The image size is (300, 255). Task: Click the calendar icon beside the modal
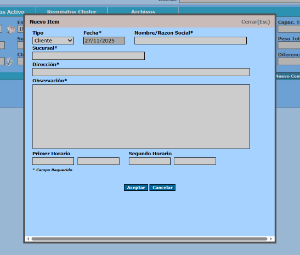click(11, 30)
